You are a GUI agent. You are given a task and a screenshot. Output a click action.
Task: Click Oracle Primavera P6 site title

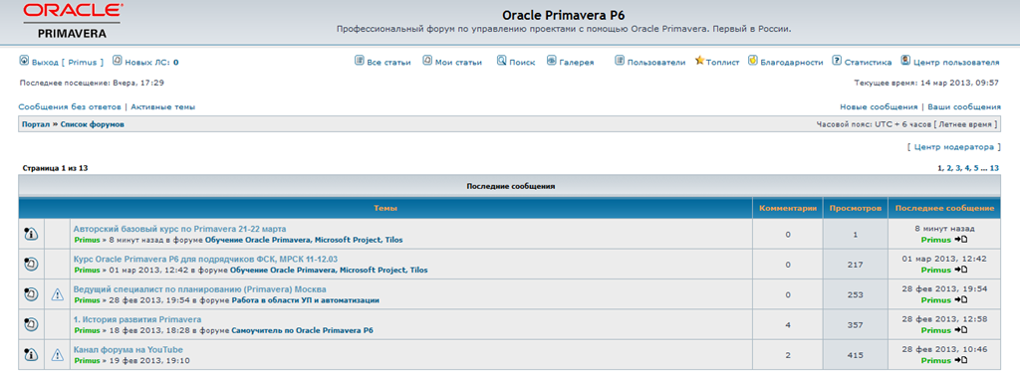tap(564, 15)
